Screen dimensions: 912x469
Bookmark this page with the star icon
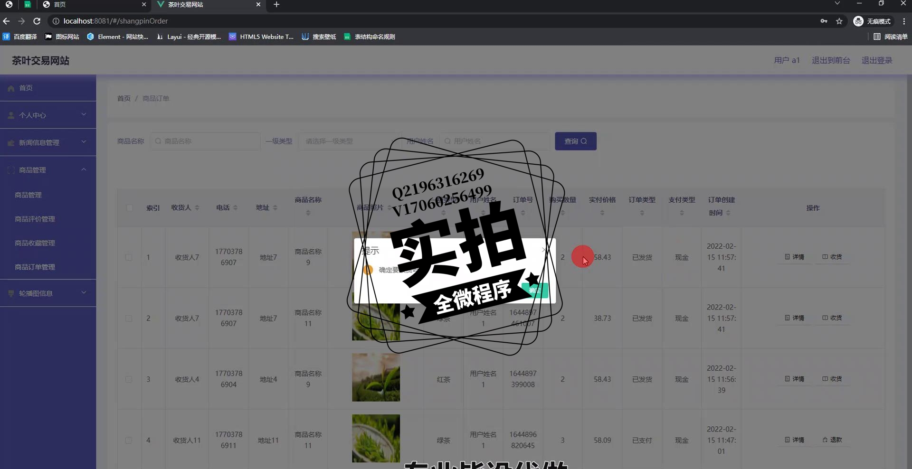pyautogui.click(x=839, y=21)
